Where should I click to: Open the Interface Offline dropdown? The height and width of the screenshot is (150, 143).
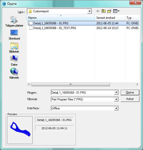click(x=116, y=108)
